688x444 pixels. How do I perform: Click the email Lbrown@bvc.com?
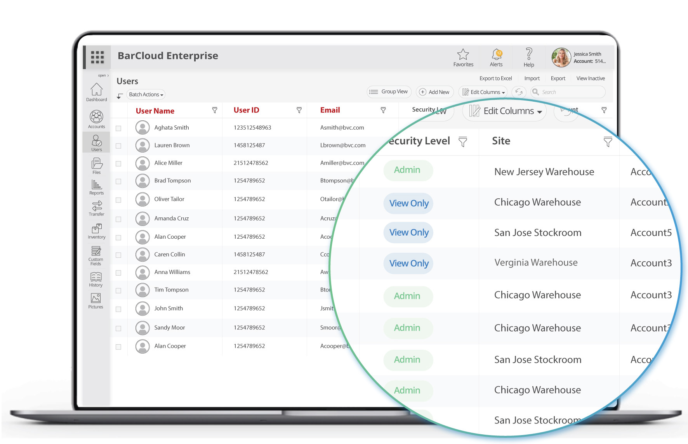(343, 145)
